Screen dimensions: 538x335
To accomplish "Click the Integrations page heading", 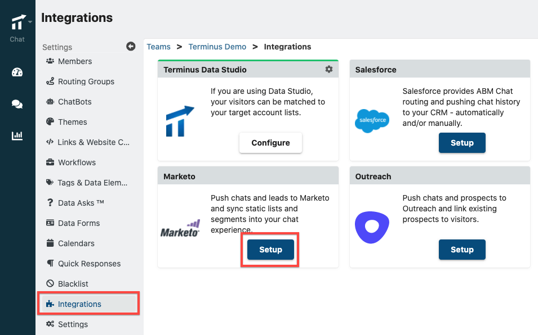I will click(77, 17).
